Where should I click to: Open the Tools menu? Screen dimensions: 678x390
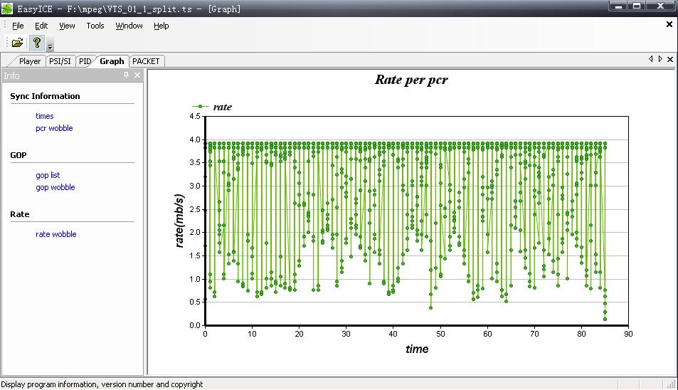click(95, 26)
